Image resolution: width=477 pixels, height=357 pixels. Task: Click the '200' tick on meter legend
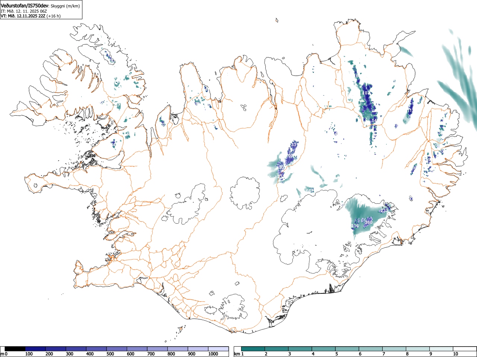(49, 354)
